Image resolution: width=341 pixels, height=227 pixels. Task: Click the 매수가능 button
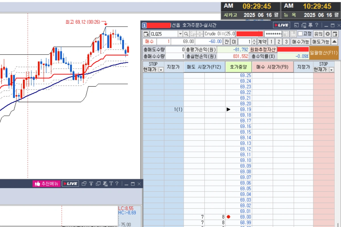coord(300,42)
